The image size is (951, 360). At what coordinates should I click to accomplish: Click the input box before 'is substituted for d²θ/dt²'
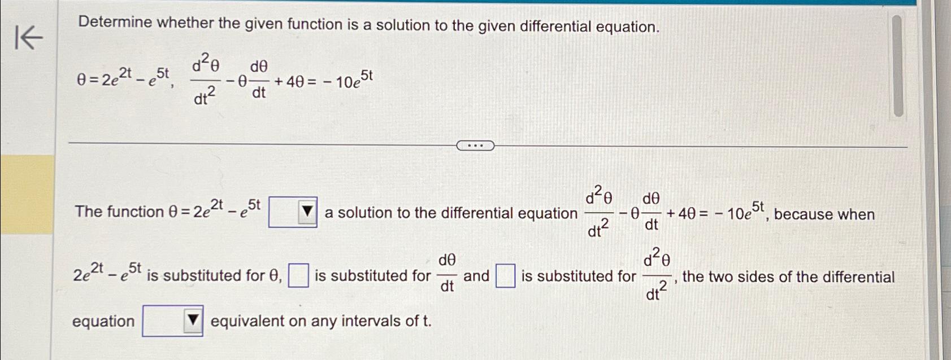[x=505, y=274]
